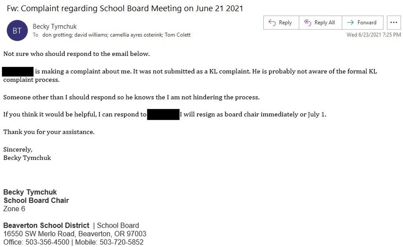Click the redacted box after 'respond to'

(x=163, y=115)
